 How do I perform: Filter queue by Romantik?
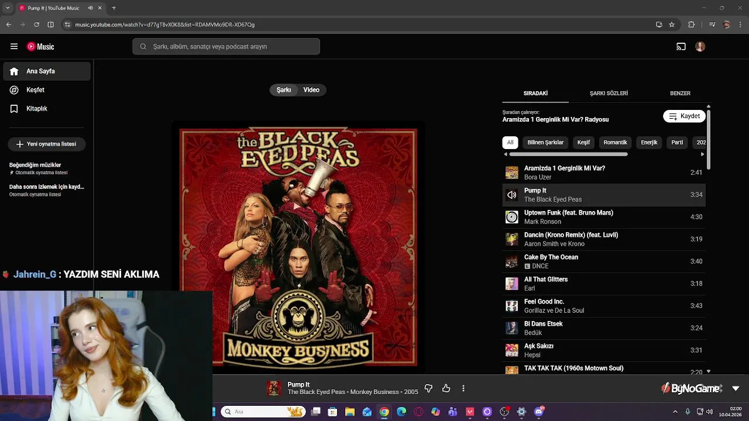[x=615, y=142]
